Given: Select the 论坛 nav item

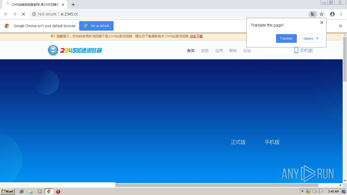Looking at the screenshot, I should point(247,51).
